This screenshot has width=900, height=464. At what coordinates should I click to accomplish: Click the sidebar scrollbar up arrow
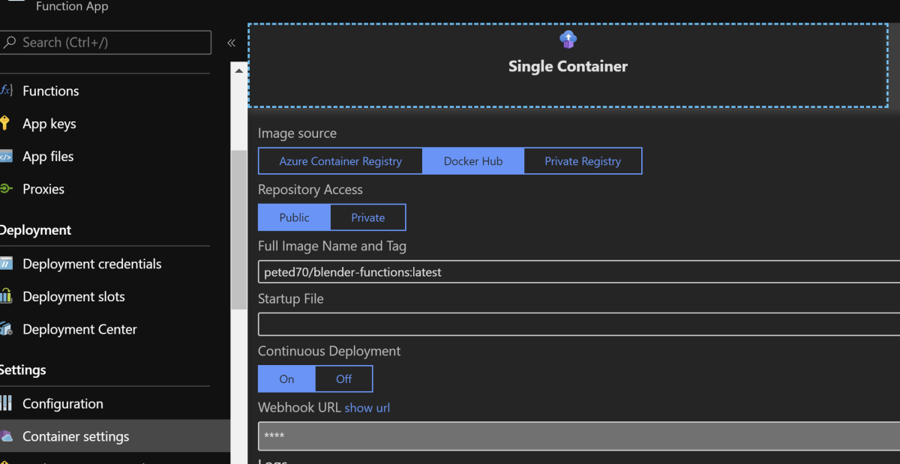click(x=239, y=71)
